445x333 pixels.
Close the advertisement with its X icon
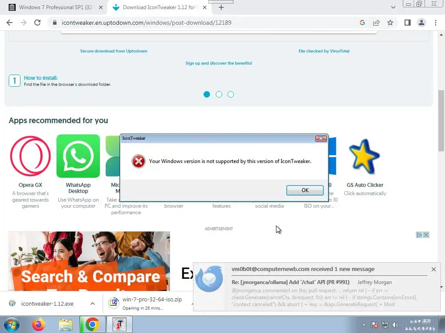pyautogui.click(x=426, y=235)
